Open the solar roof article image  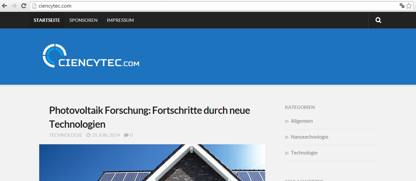(x=152, y=162)
